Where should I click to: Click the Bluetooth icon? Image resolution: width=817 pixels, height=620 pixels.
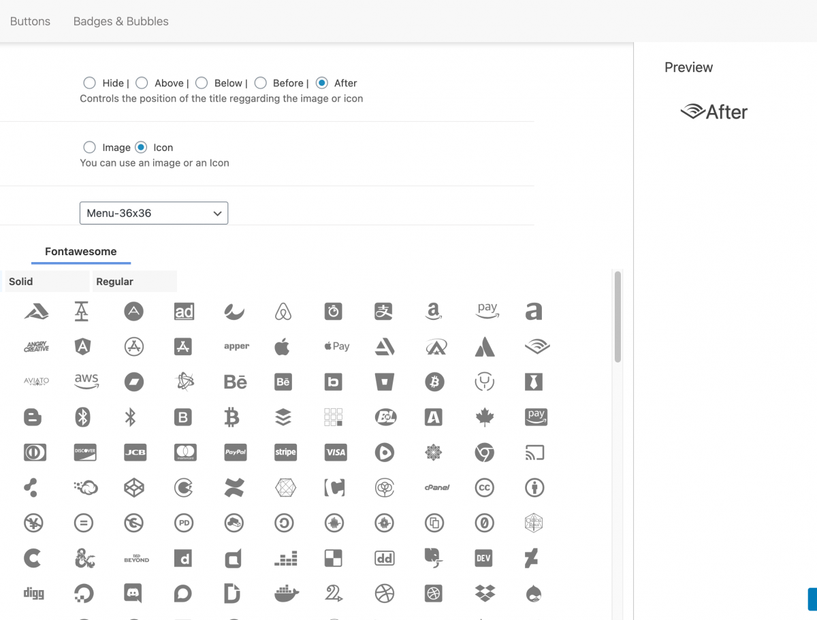pos(130,417)
